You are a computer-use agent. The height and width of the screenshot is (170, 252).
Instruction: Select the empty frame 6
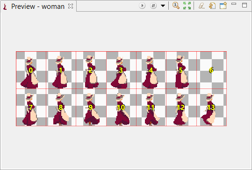pos(212,70)
